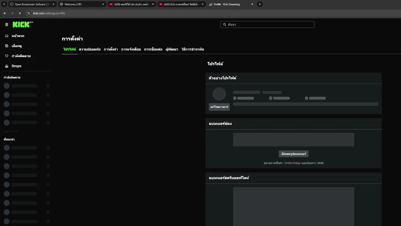
Task: Switch to the การเชื่อมต่อ tab
Action: pos(153,49)
